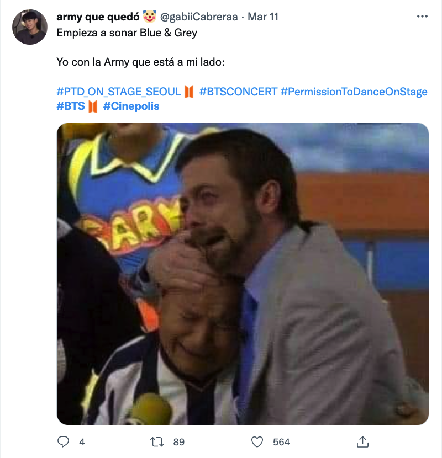Click the display name "army que quedó"
Viewport: 442px width, 458px height.
click(x=97, y=17)
